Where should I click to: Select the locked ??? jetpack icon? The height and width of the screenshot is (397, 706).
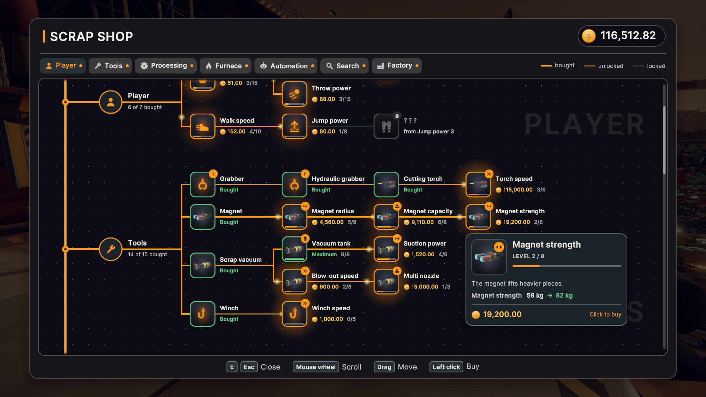[x=386, y=126]
